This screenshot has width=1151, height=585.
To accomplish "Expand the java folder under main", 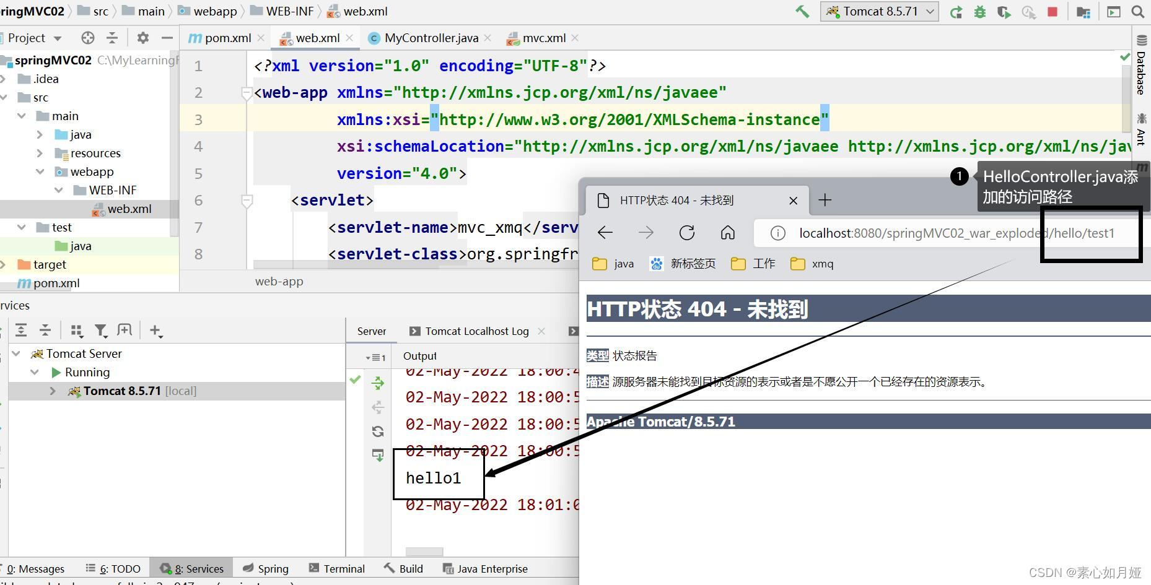I will 40,134.
